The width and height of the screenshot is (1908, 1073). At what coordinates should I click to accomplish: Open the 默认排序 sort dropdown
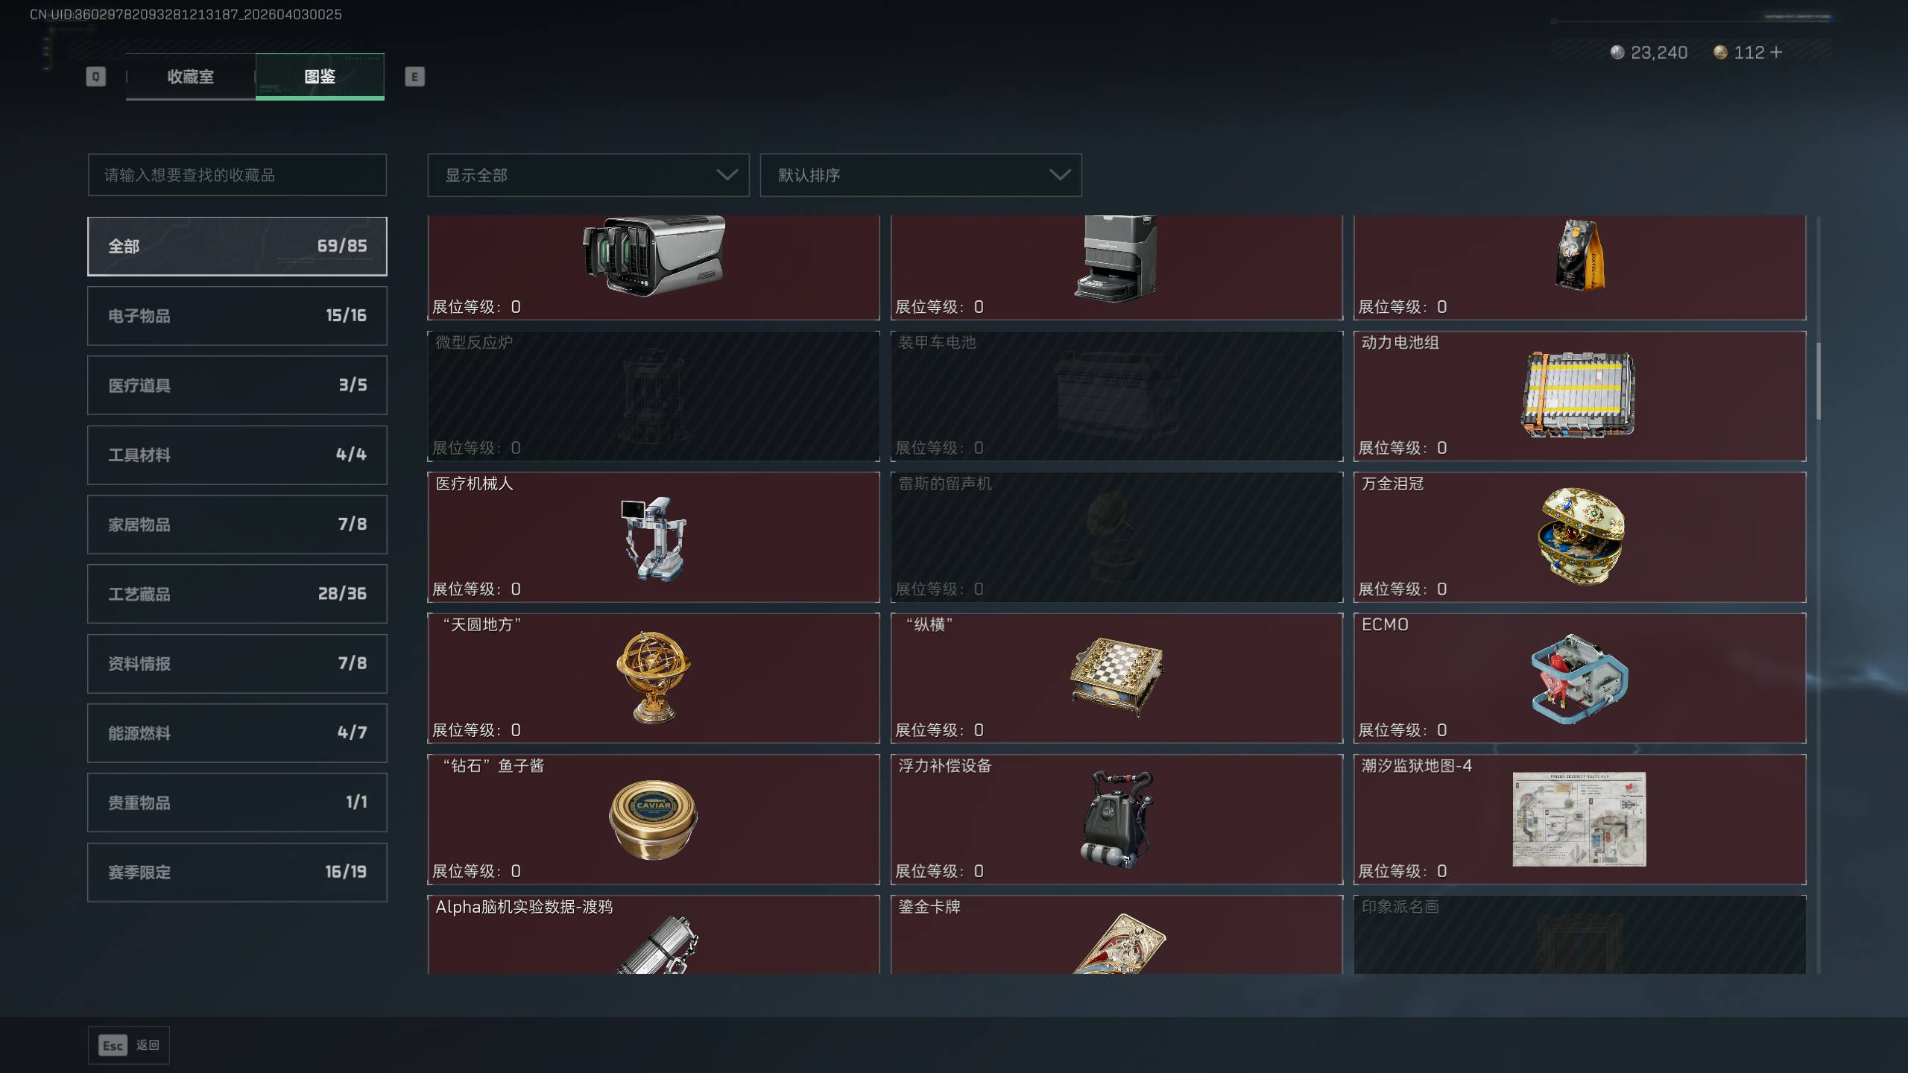[920, 175]
